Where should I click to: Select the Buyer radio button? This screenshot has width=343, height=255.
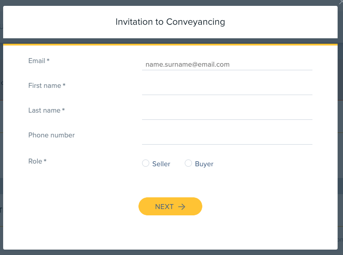pos(188,164)
